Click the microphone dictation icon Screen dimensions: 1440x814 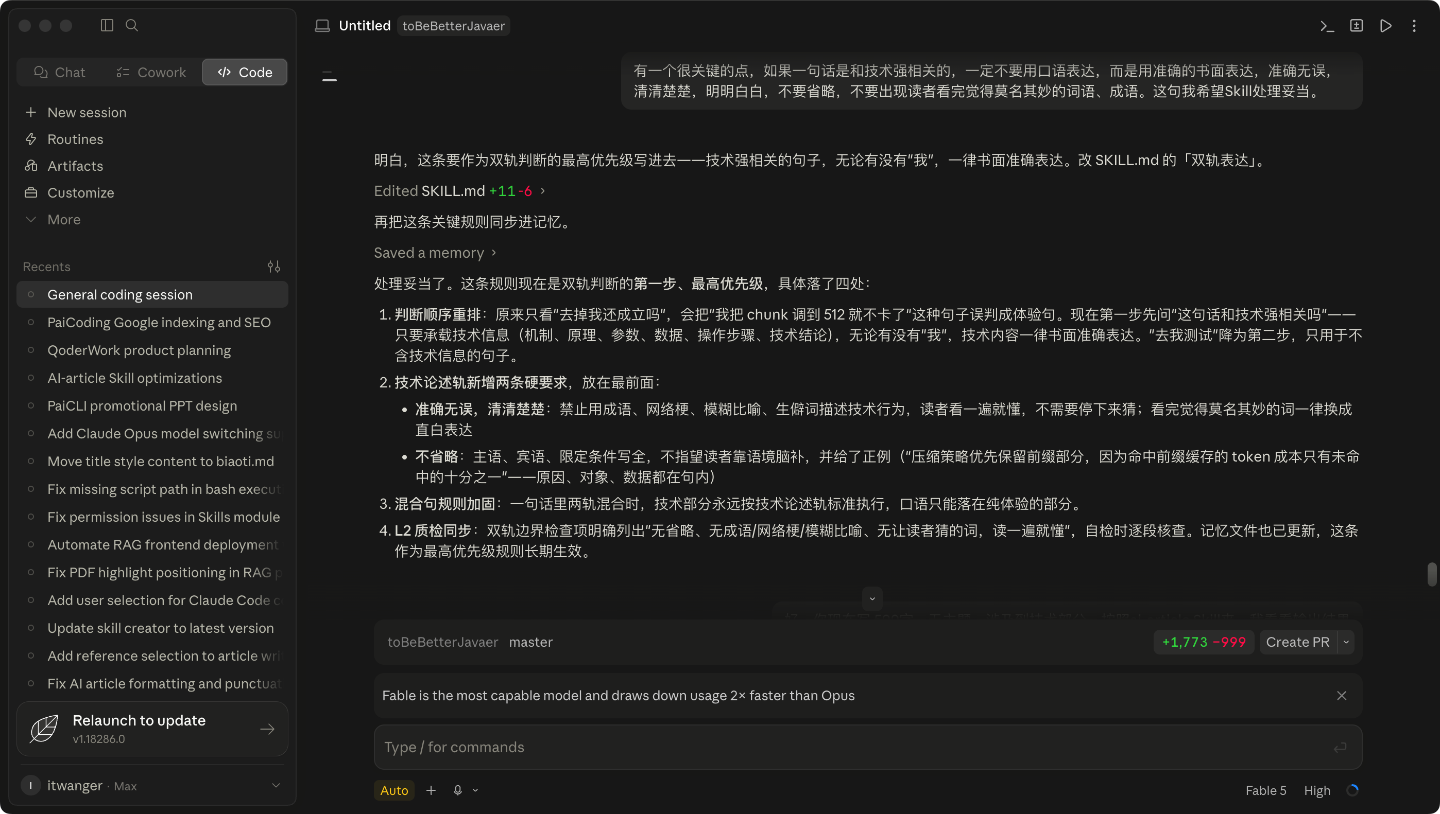coord(458,790)
